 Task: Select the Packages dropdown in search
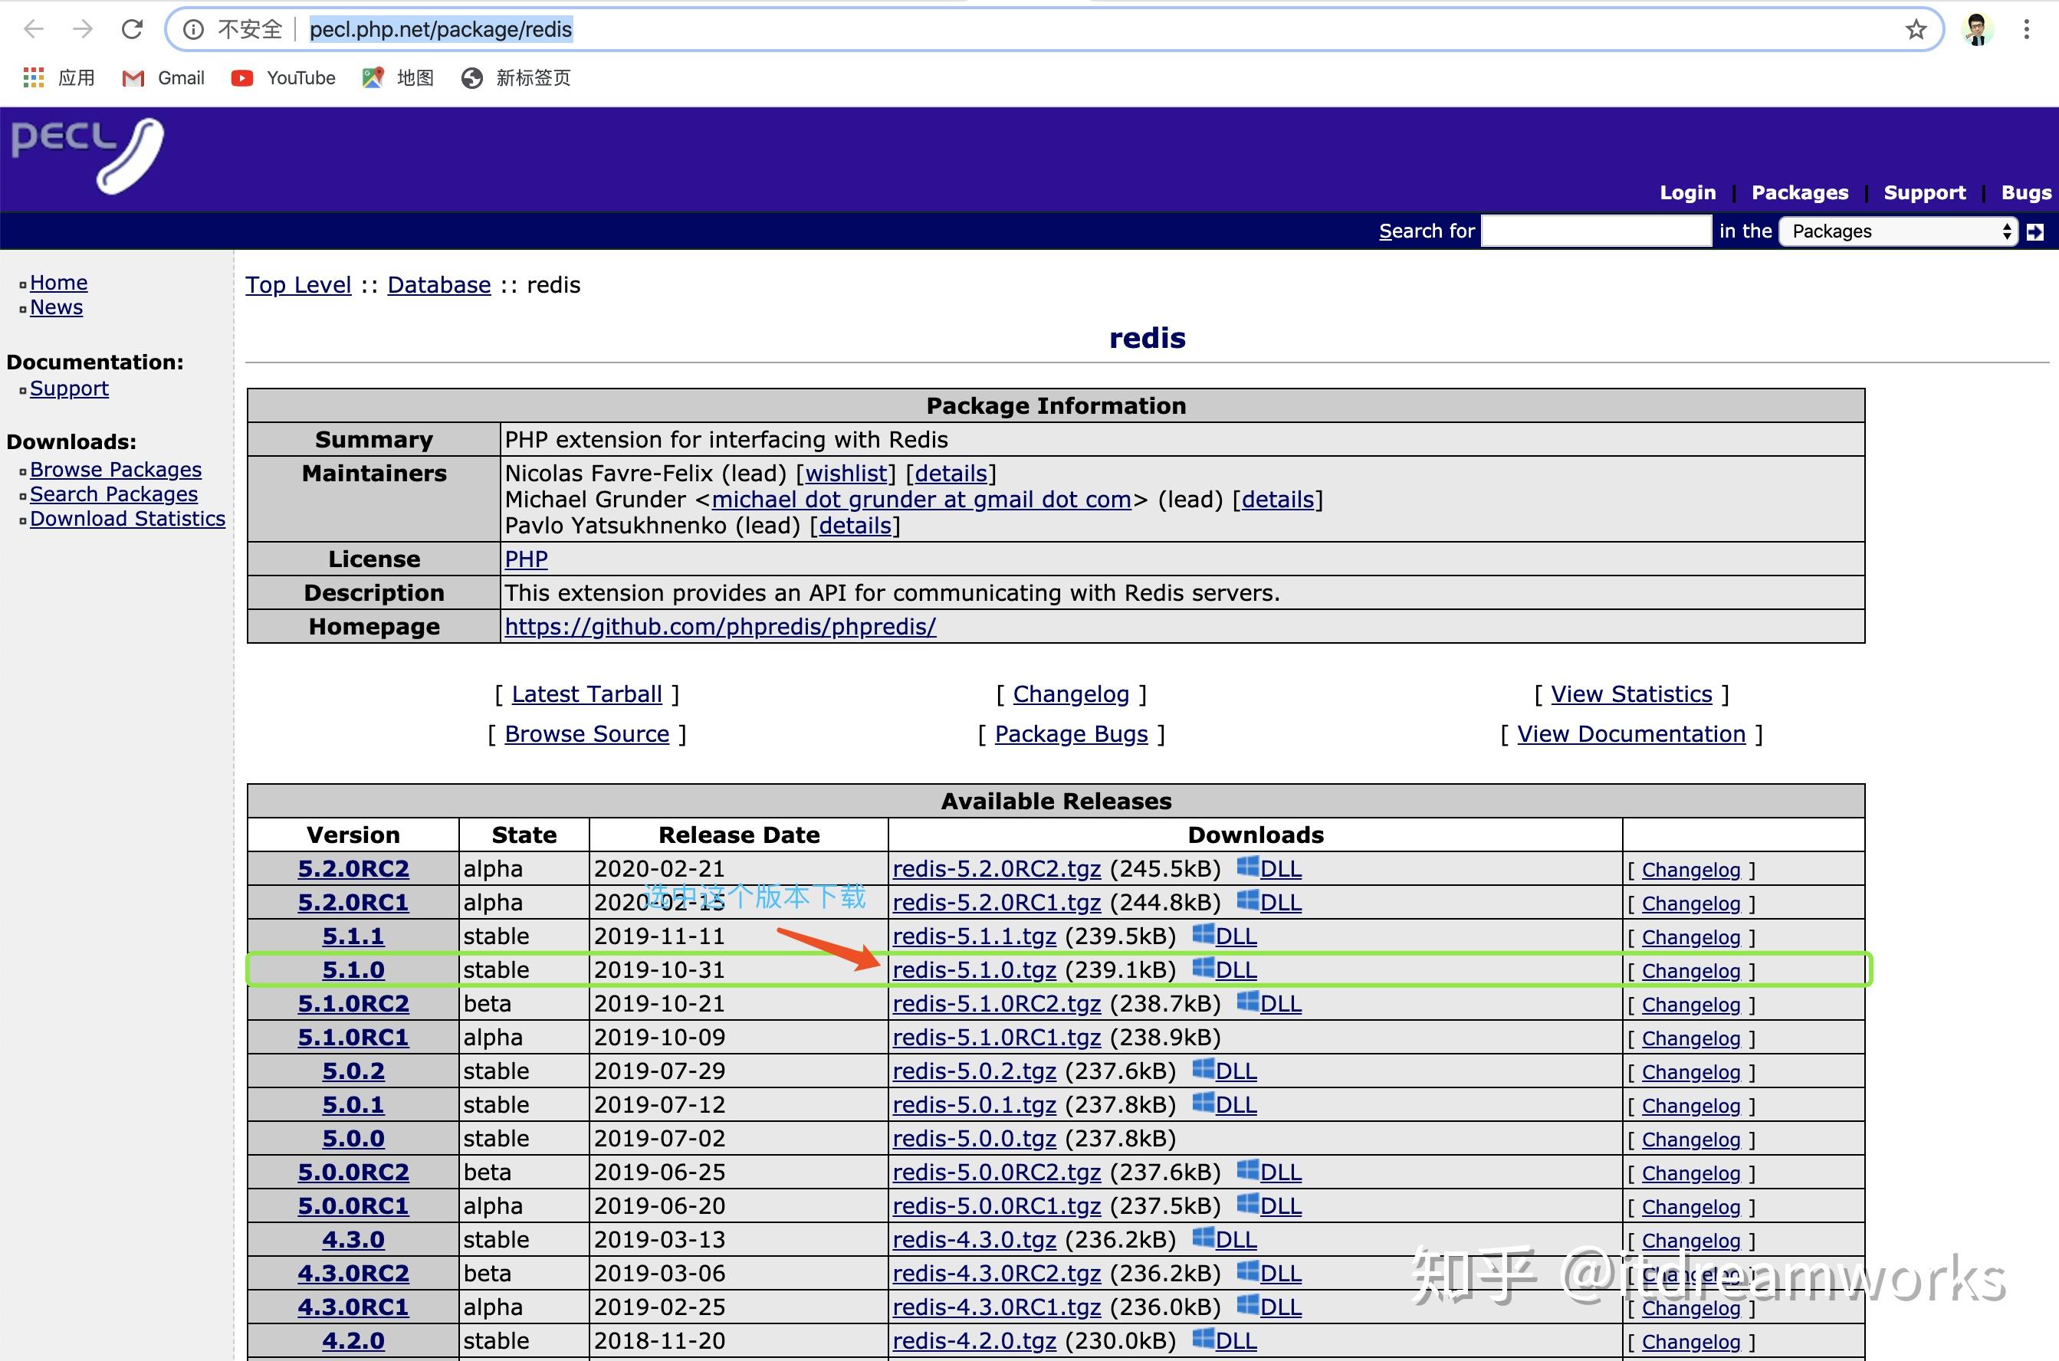(1900, 231)
